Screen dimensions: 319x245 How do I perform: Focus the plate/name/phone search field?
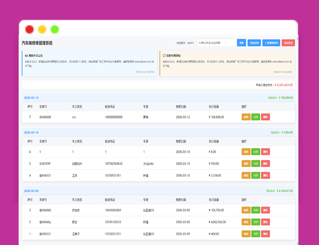point(216,43)
